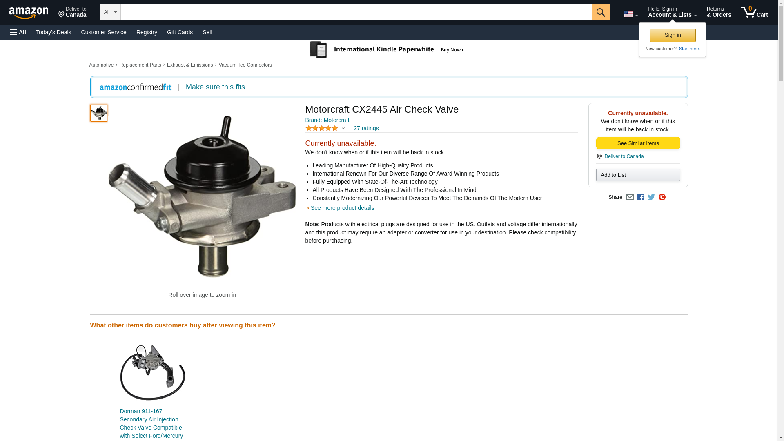The image size is (784, 441).
Task: Open Gift Cards in navigation bar
Action: tap(180, 32)
